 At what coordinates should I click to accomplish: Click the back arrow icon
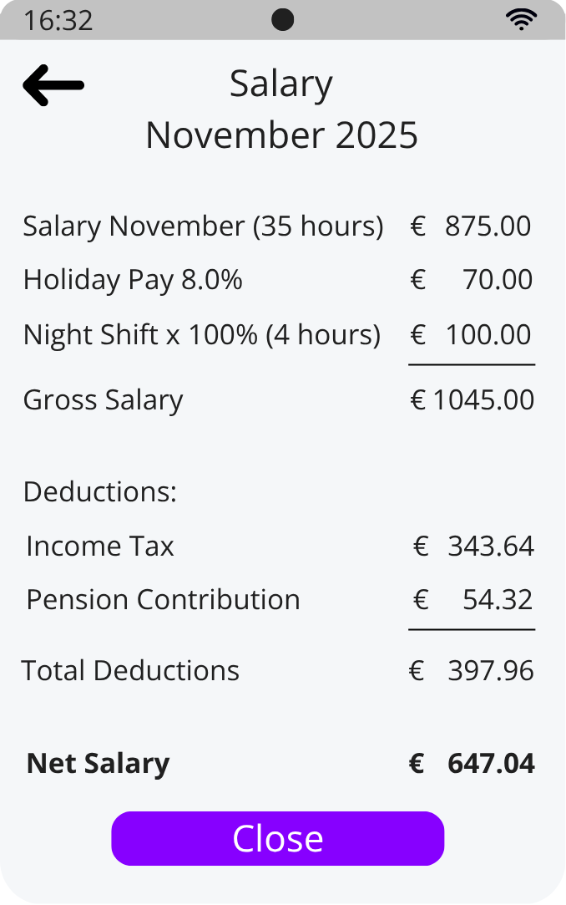[52, 84]
